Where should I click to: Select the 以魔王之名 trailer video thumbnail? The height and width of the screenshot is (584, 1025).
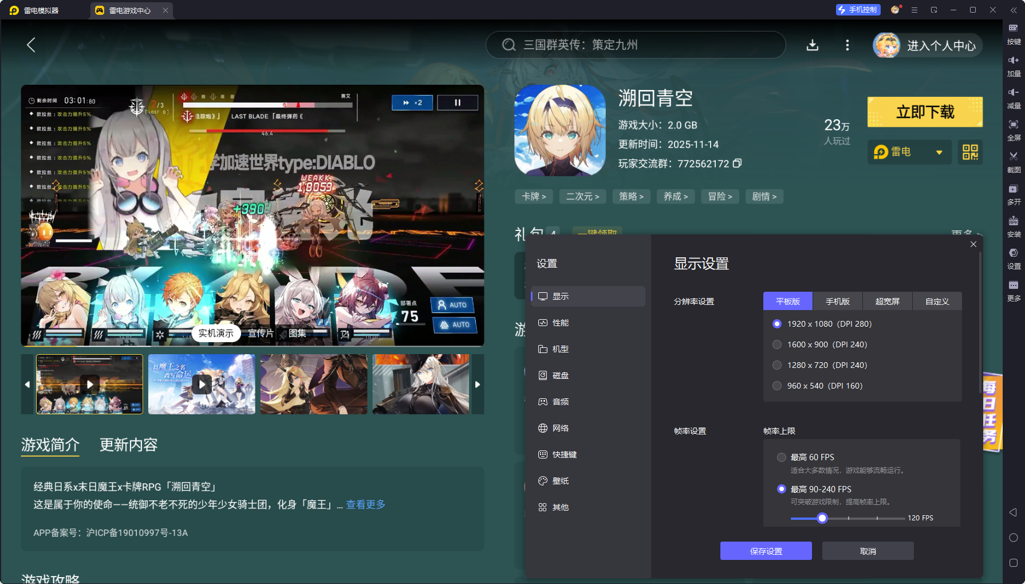tap(202, 384)
